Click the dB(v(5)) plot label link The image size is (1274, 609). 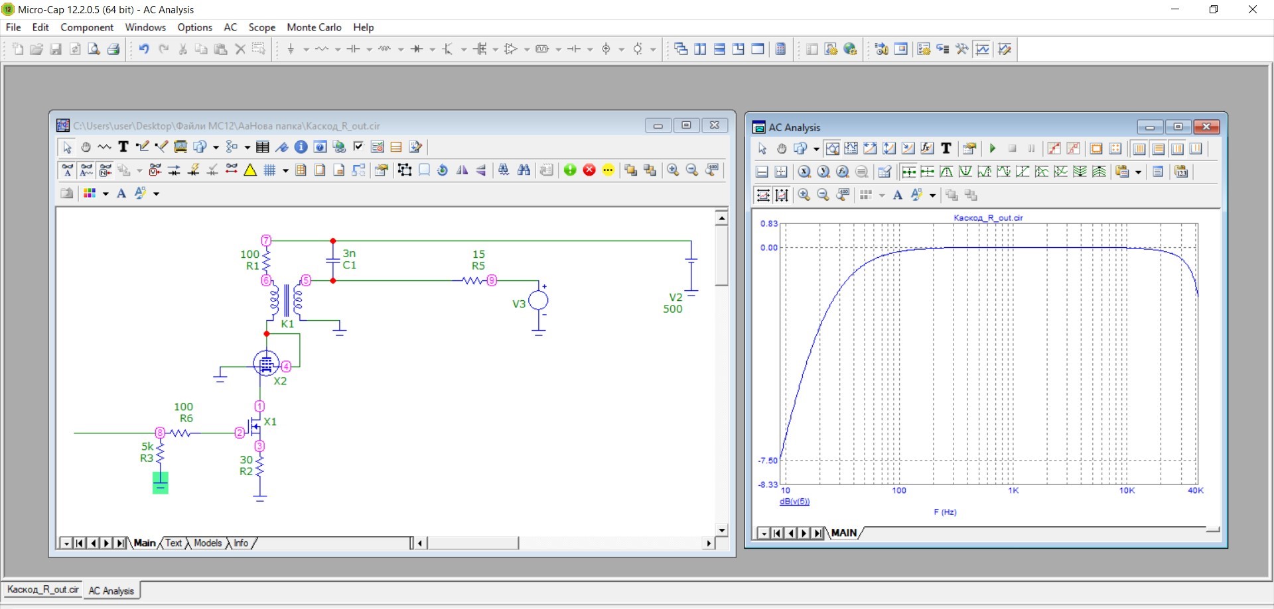pos(794,502)
